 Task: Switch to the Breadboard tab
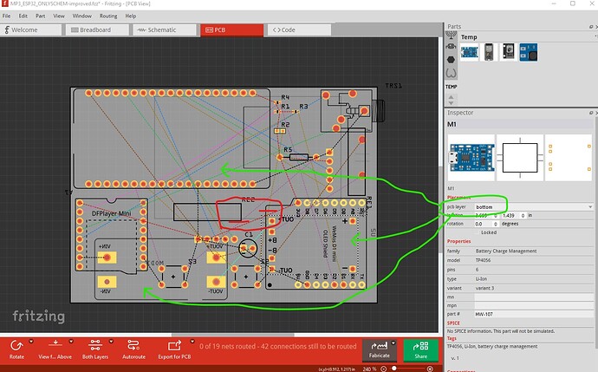click(x=97, y=29)
